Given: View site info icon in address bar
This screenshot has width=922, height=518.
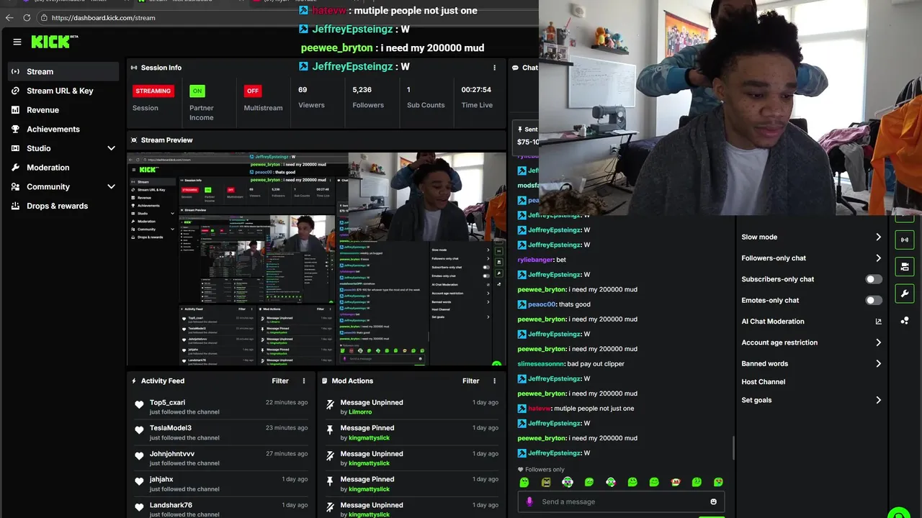Looking at the screenshot, I should (43, 17).
